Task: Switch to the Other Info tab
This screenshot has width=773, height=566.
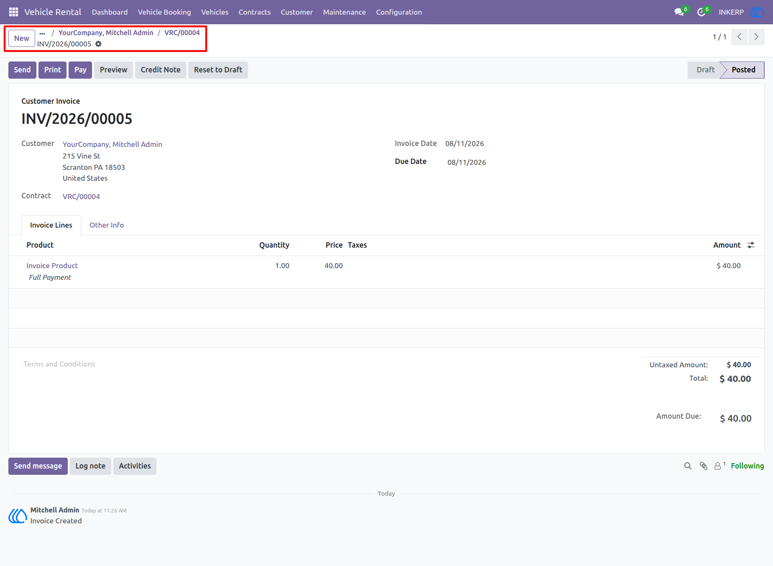Action: 107,225
